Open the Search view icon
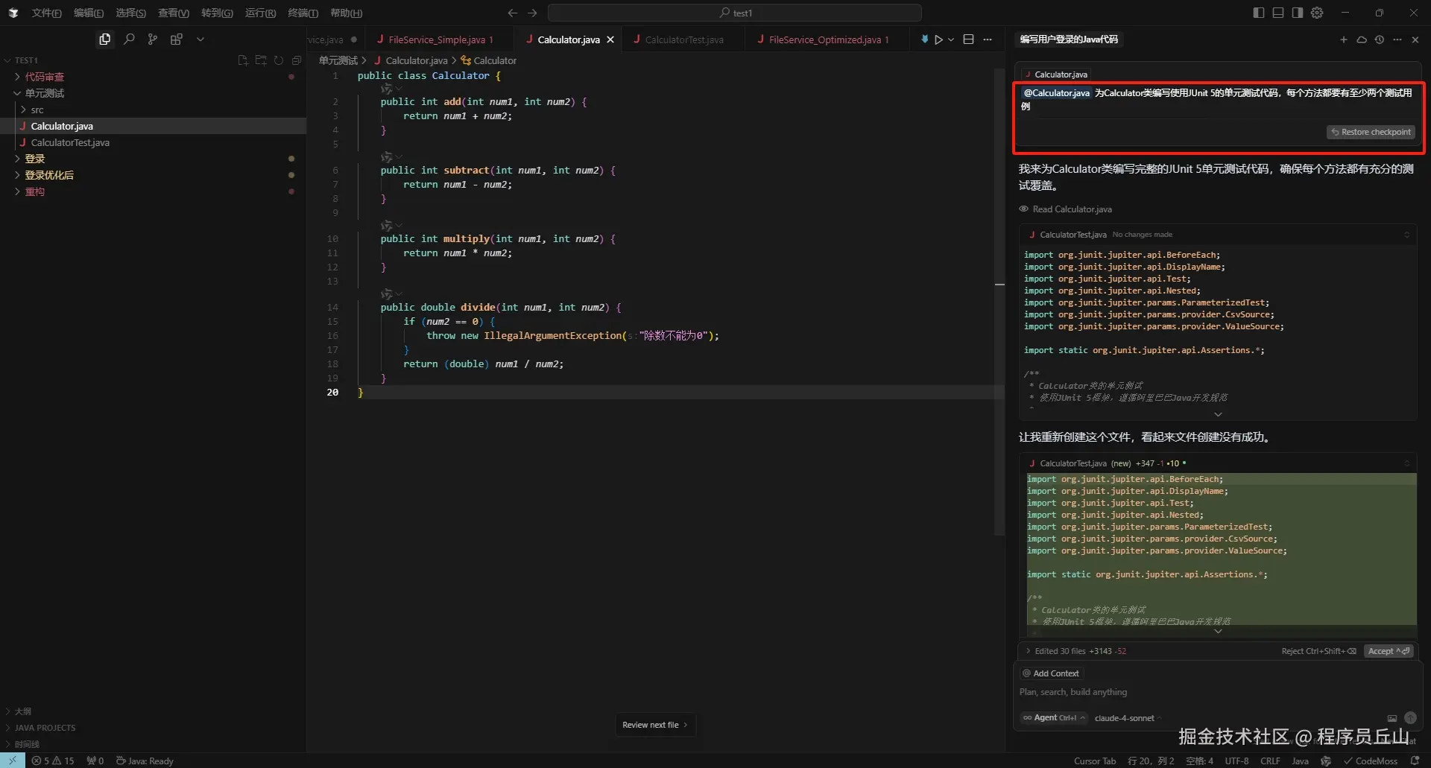 click(x=129, y=39)
